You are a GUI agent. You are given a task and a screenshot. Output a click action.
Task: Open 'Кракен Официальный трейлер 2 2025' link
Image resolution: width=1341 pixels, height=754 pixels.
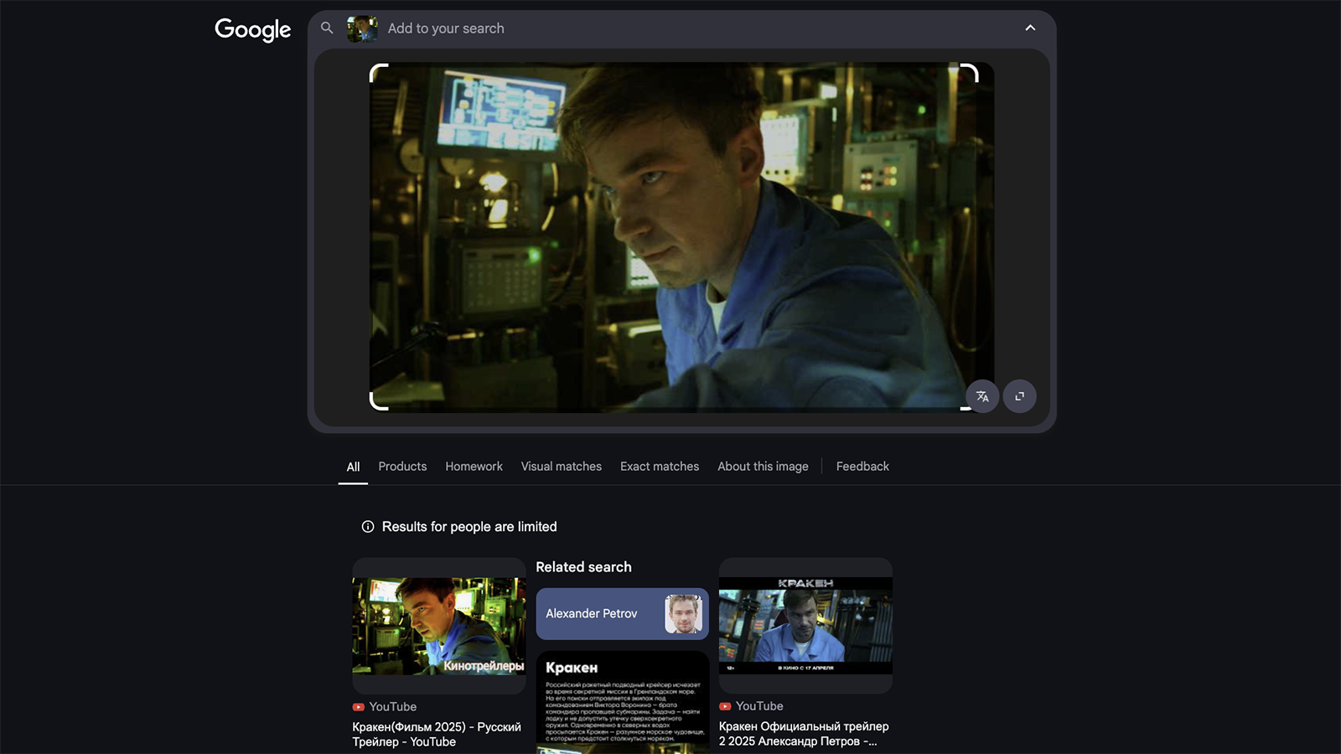[x=804, y=734]
